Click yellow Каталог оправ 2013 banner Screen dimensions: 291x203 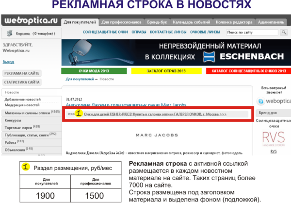point(166,71)
